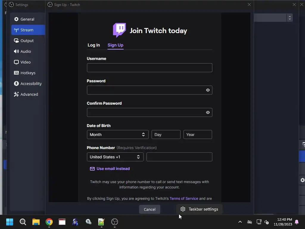Open Taskbar settings menu entry
305x229 pixels.
point(199,209)
